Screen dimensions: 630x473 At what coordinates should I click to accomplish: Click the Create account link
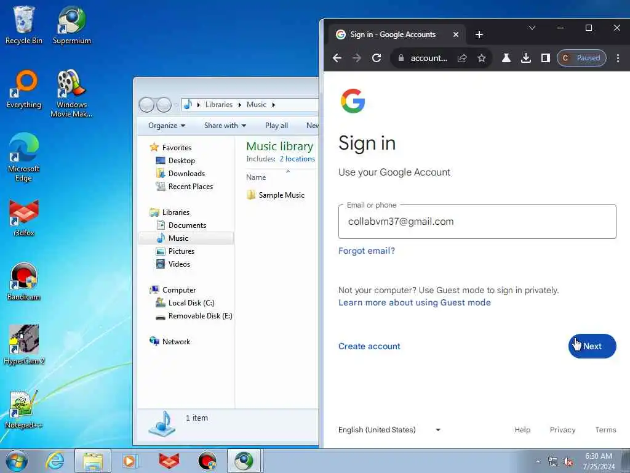(x=369, y=346)
